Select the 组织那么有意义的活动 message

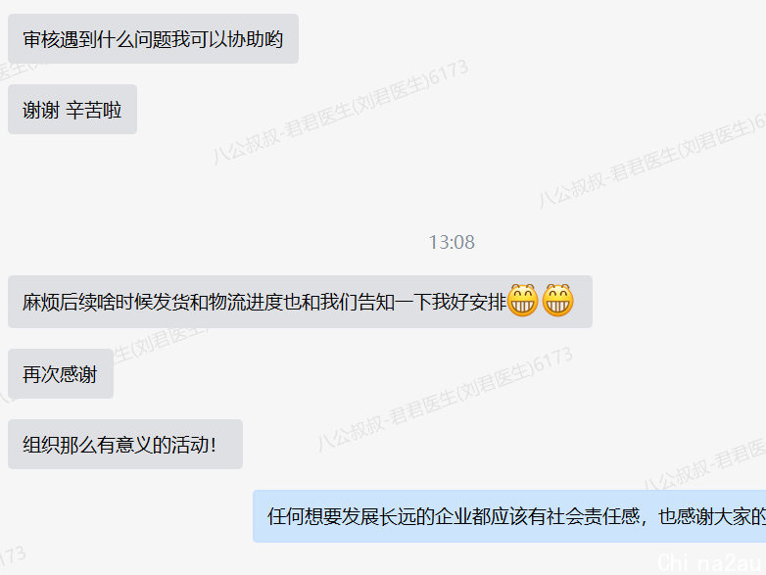coord(125,444)
